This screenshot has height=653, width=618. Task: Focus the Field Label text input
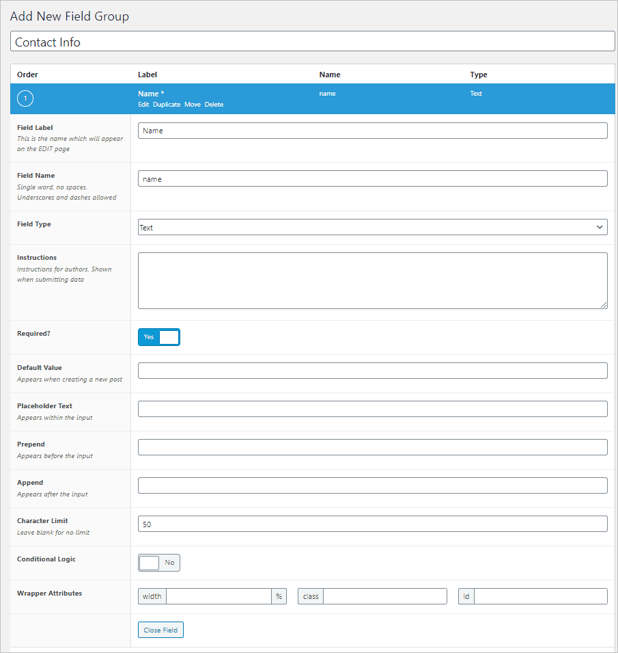tap(372, 131)
